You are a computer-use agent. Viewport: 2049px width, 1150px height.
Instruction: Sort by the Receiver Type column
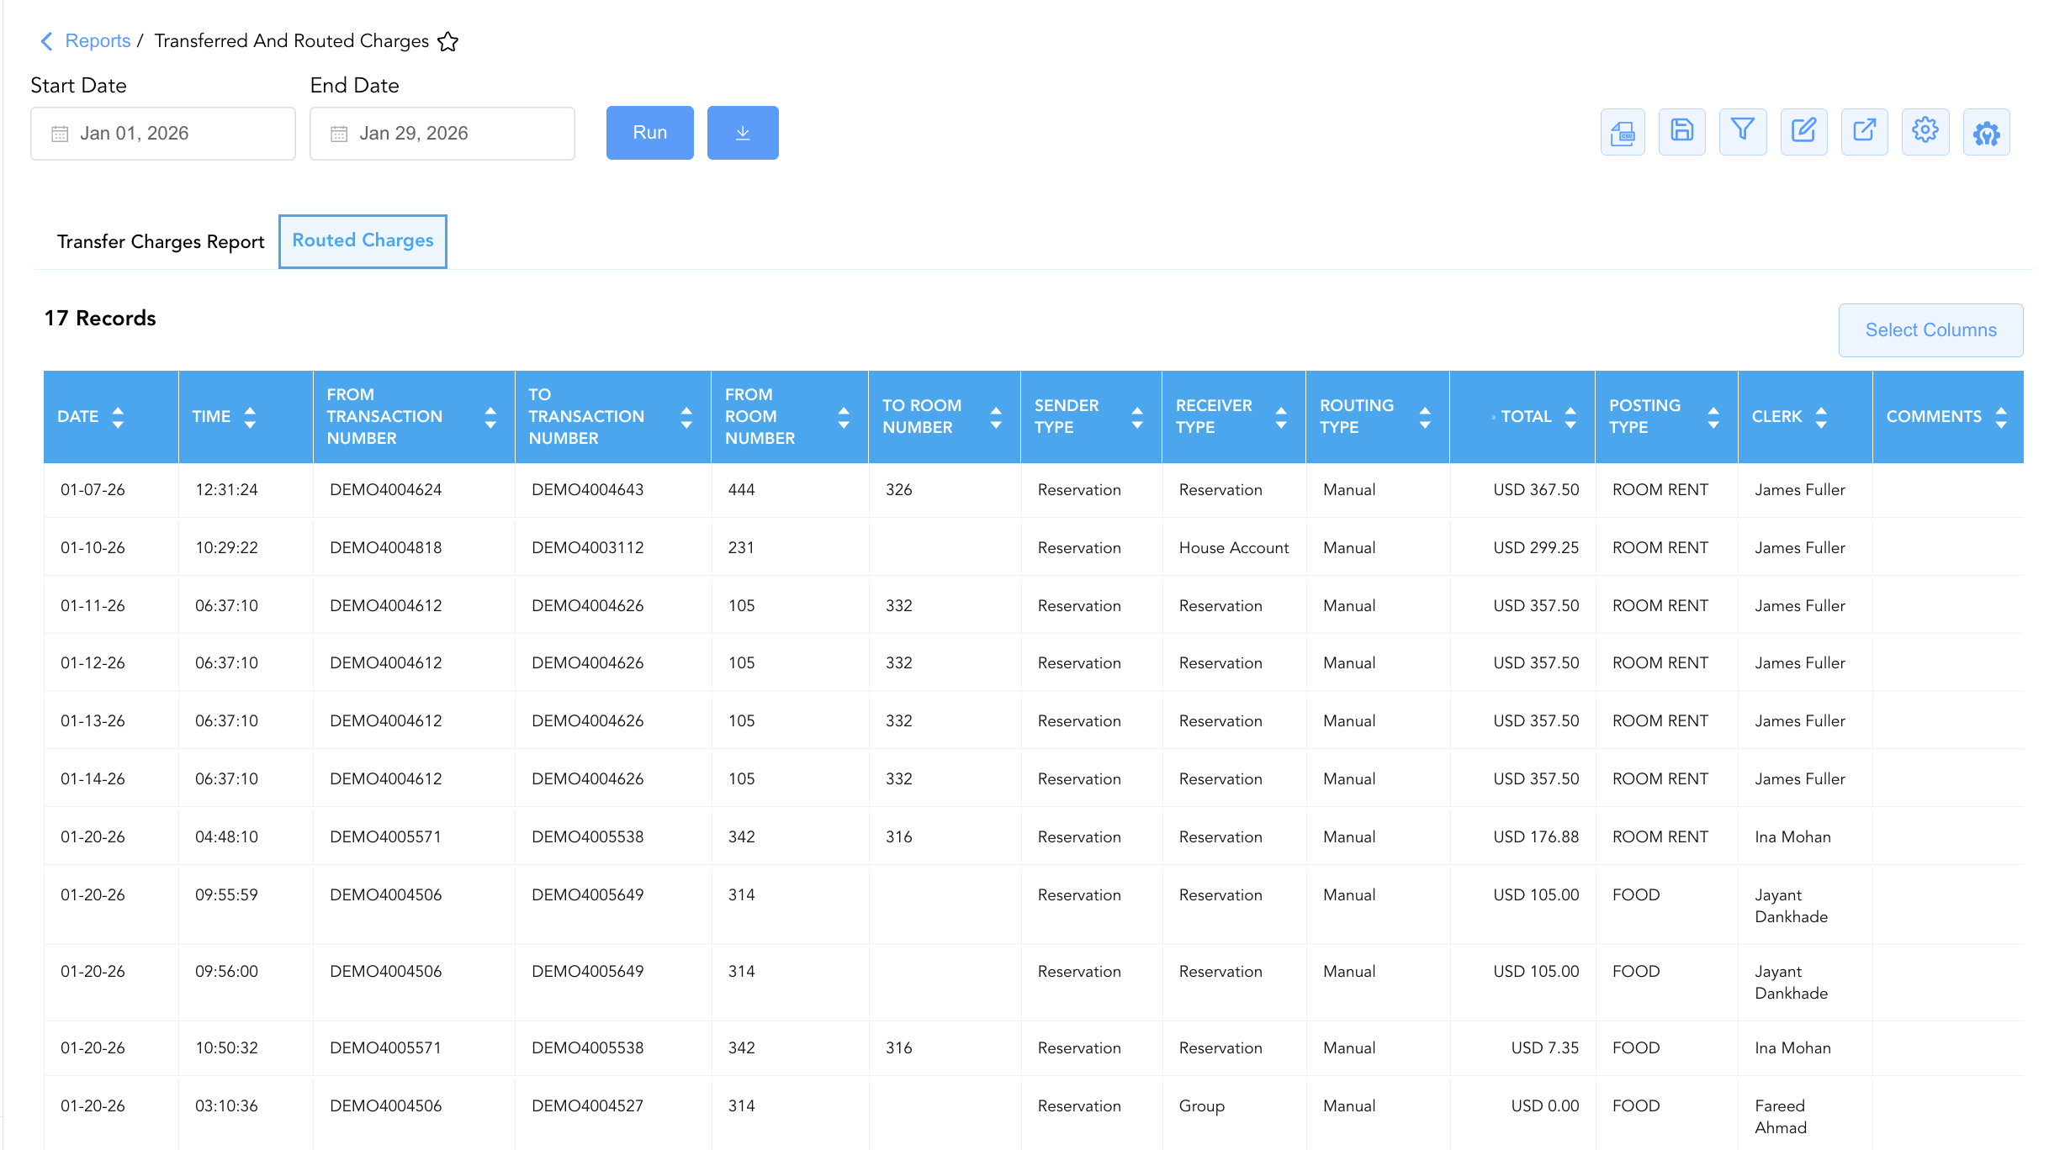[x=1281, y=417]
